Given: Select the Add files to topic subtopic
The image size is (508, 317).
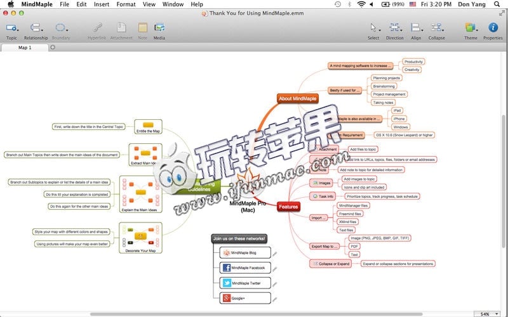Looking at the screenshot, I should coord(363,150).
